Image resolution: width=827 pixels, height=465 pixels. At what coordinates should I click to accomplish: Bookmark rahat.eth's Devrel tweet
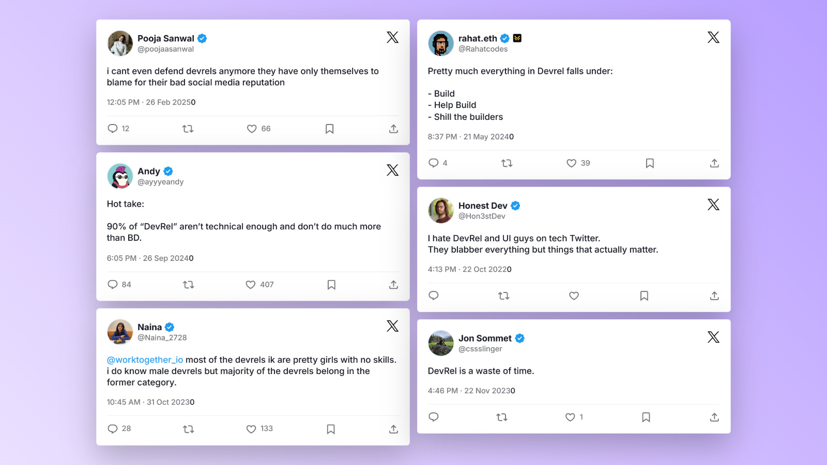pyautogui.click(x=650, y=163)
